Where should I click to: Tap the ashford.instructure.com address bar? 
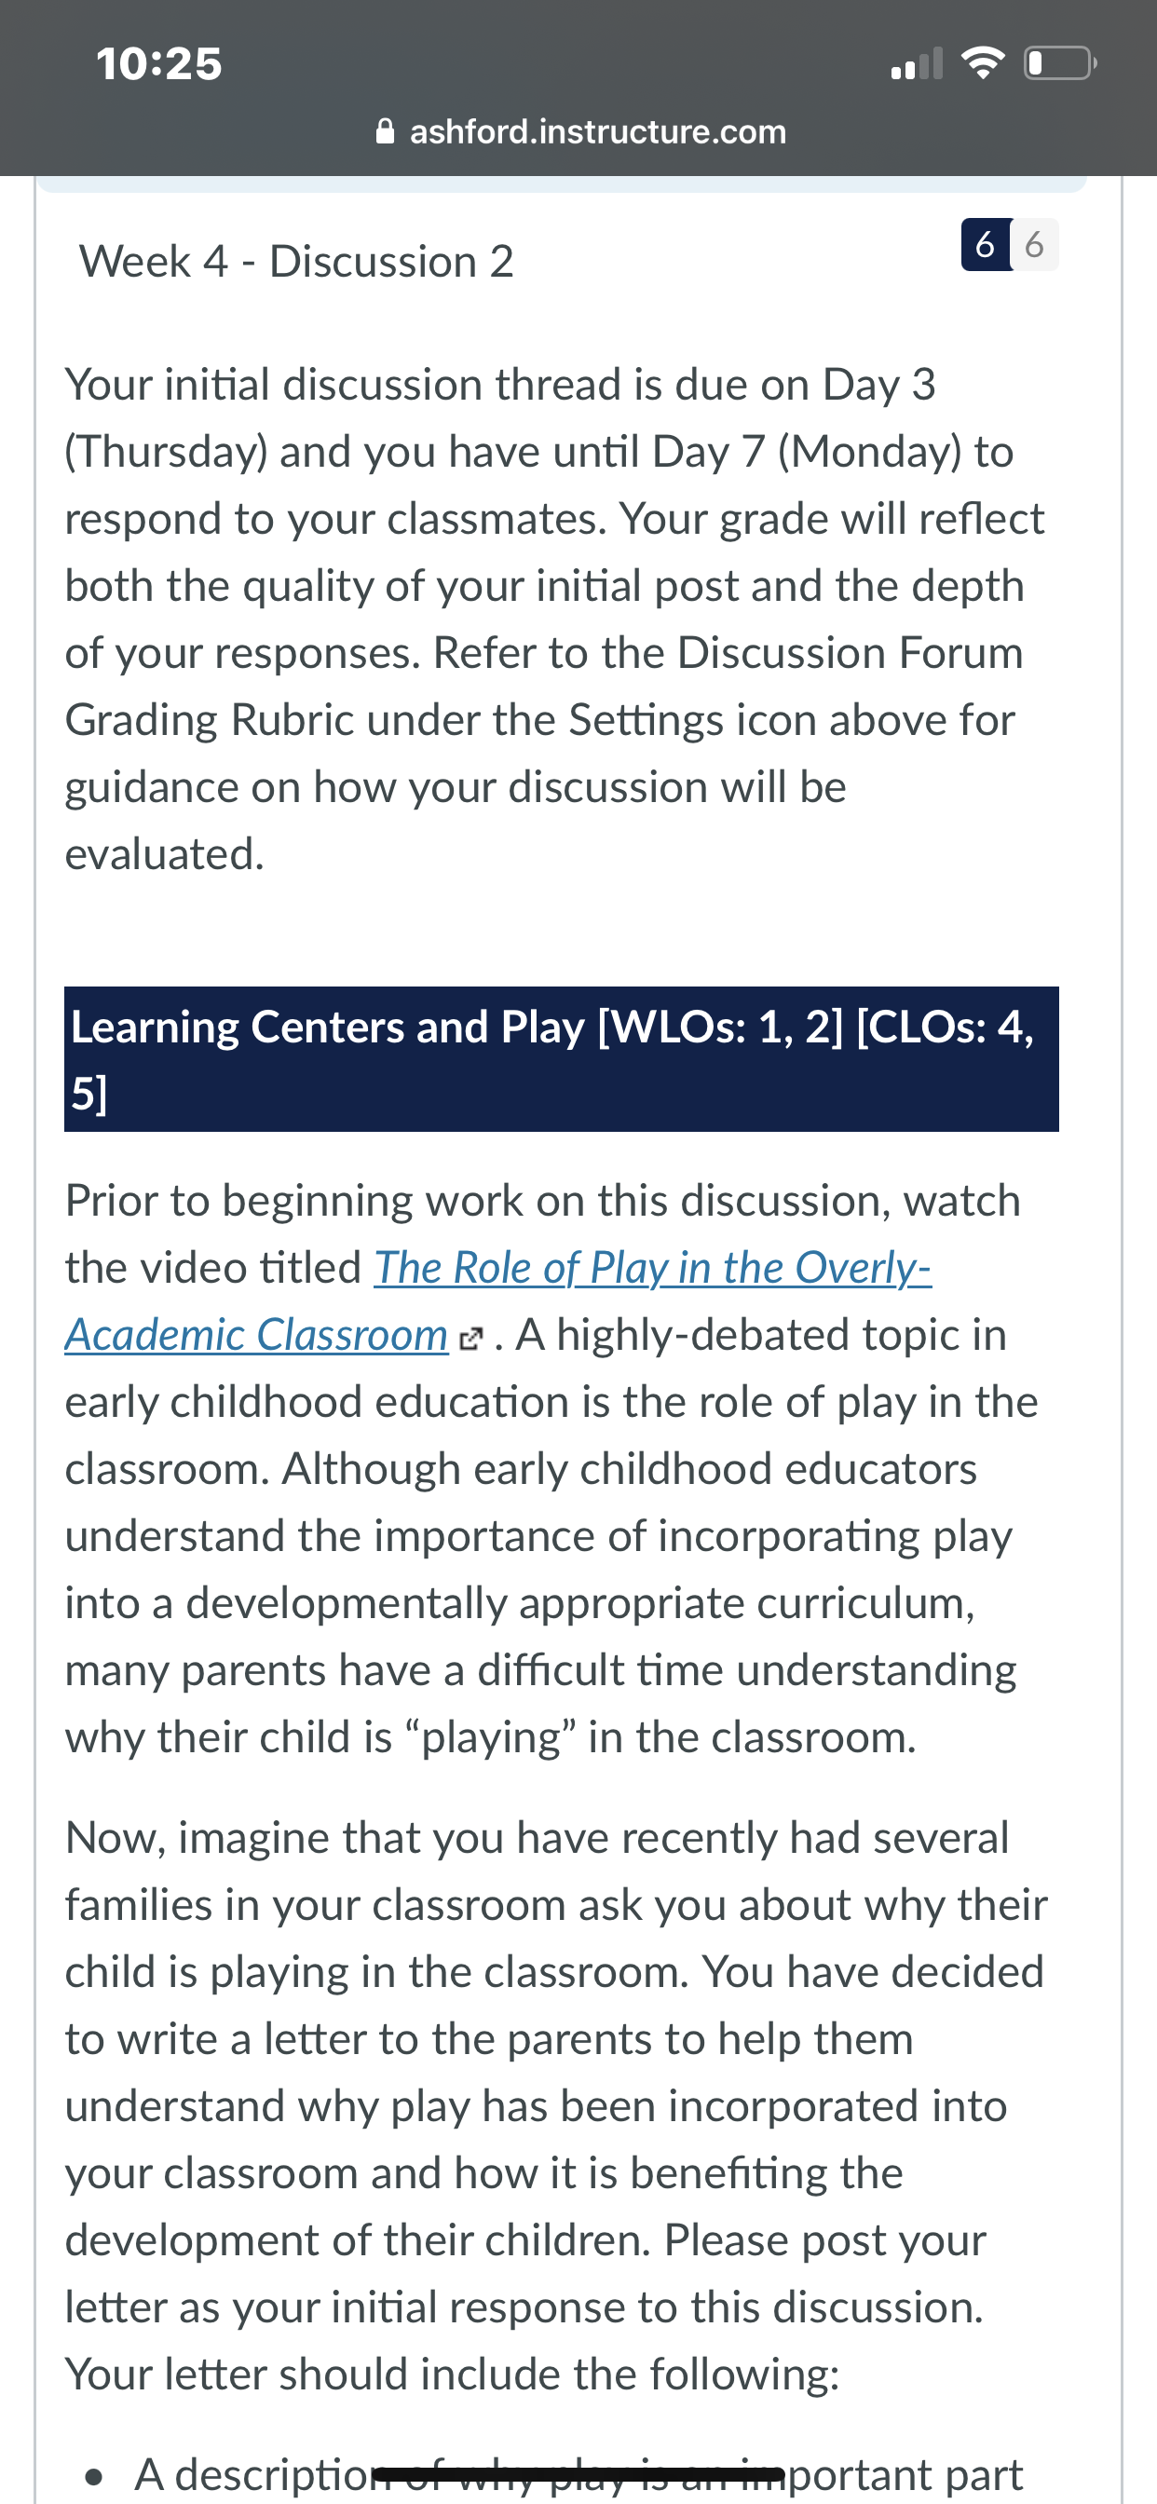(580, 131)
